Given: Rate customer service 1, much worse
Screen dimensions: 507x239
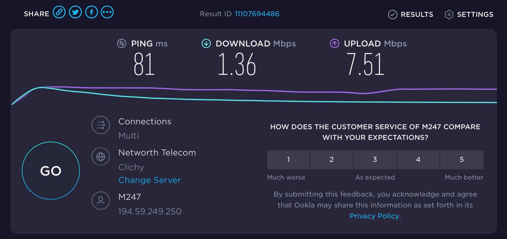Looking at the screenshot, I should point(288,160).
